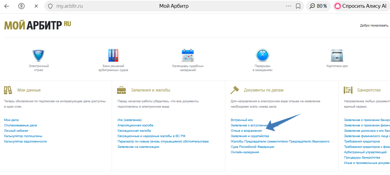This screenshot has height=175, width=390.
Task: Open the Мои данные section heading
Action: 29,90
